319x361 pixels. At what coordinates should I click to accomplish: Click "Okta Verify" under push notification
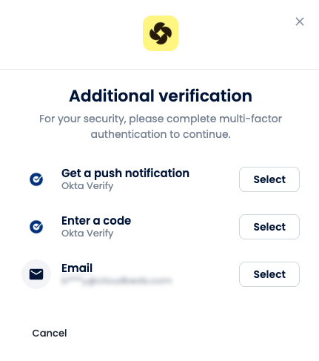coord(87,186)
